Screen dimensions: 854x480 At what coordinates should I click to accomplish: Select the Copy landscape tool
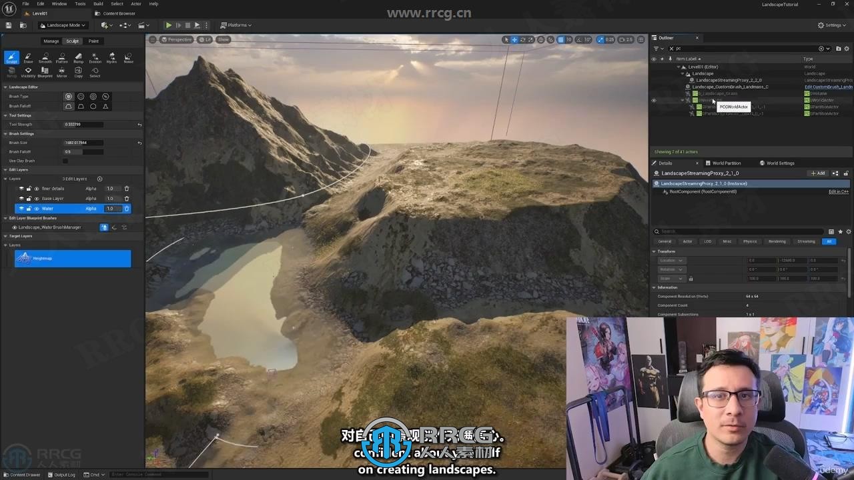click(78, 72)
